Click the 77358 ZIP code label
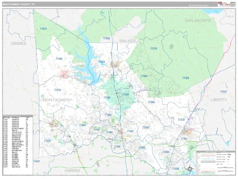This screenshot has width=238, height=179. point(106,38)
